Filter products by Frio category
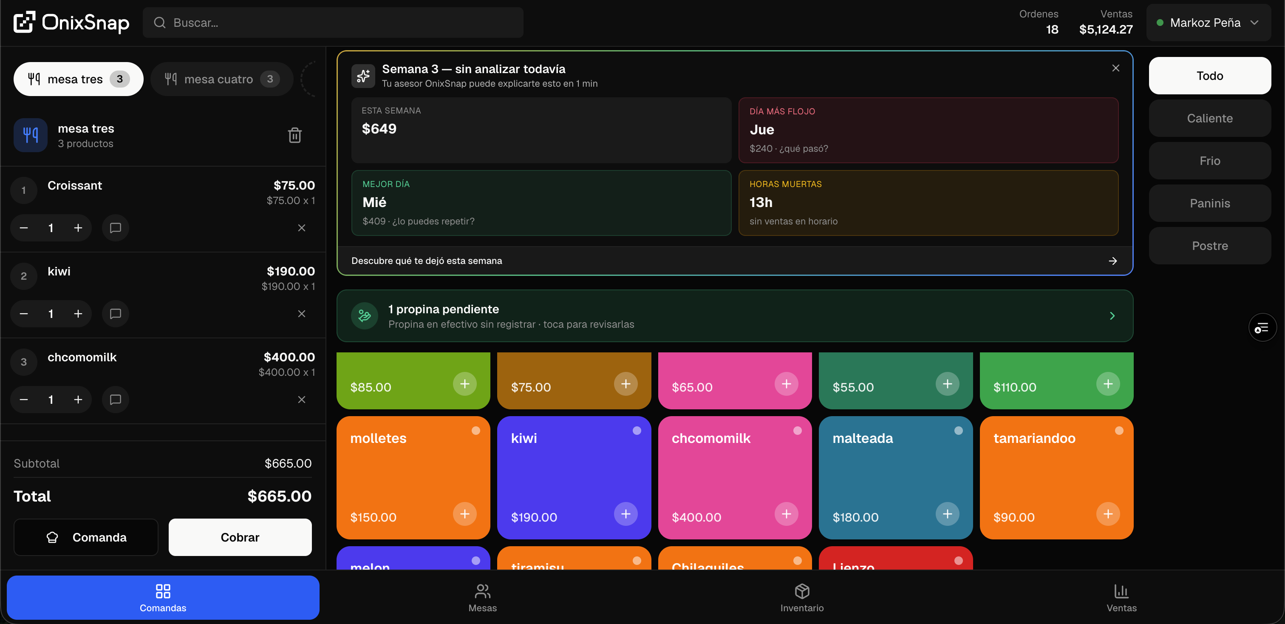Viewport: 1285px width, 624px height. pyautogui.click(x=1210, y=161)
